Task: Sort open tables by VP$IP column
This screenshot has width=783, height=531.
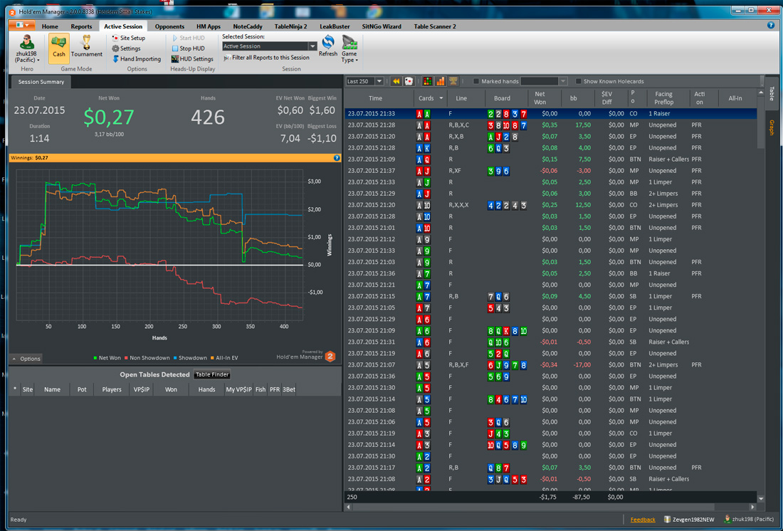Action: pos(142,389)
